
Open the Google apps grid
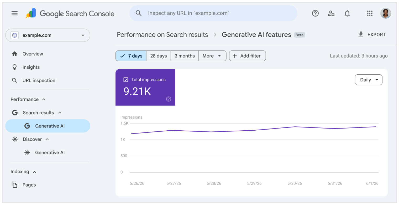pyautogui.click(x=370, y=13)
